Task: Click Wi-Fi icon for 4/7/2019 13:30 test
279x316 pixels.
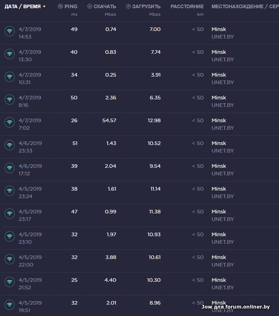Action: coord(9,55)
